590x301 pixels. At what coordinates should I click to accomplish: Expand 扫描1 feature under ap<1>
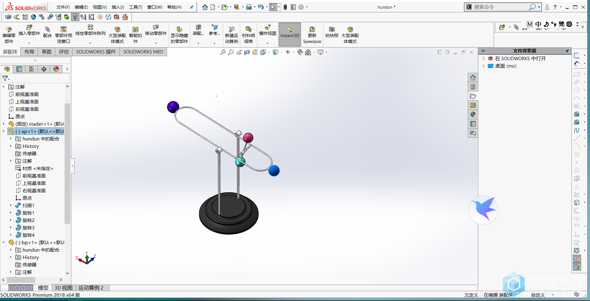tap(11, 205)
